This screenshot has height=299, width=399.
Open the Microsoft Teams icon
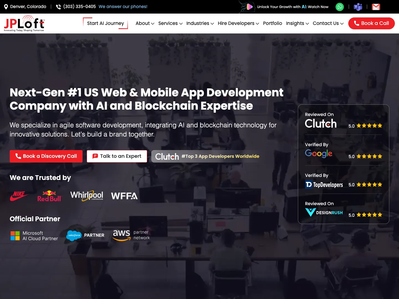coord(358,7)
